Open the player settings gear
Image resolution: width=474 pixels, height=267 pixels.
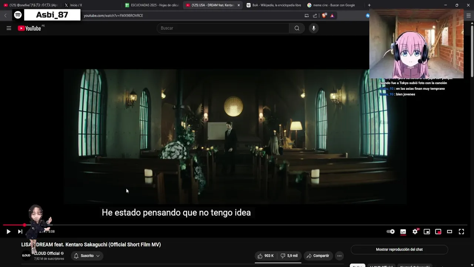coord(415,231)
